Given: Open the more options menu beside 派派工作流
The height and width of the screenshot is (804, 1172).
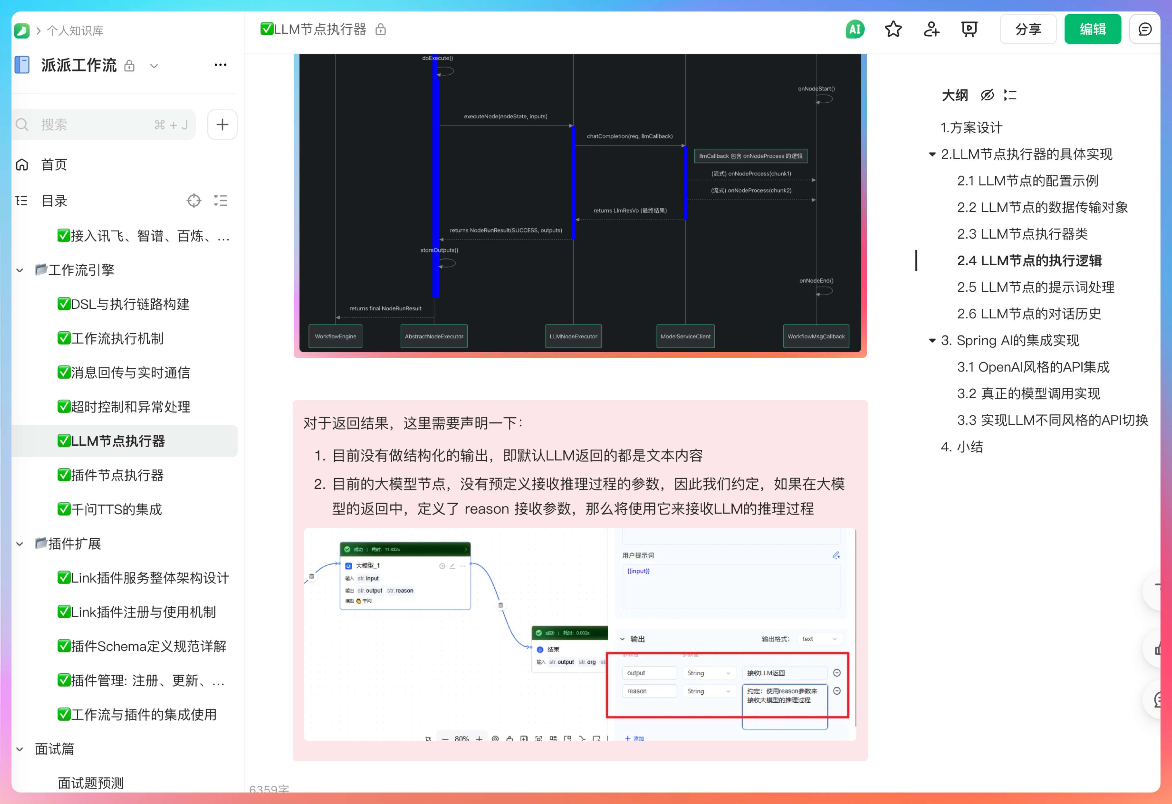Looking at the screenshot, I should (220, 65).
